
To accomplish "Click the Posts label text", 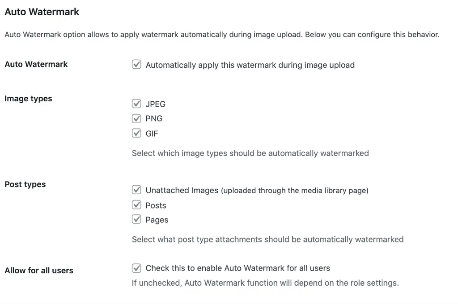I will (156, 205).
